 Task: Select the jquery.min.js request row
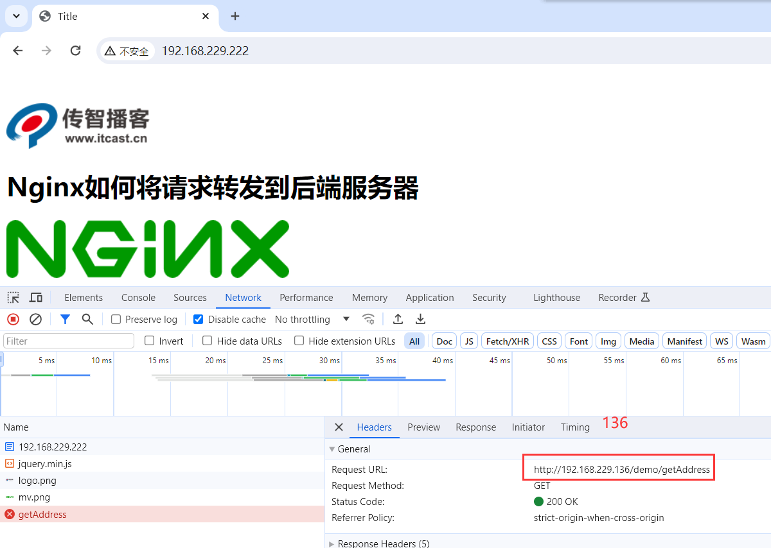162,463
